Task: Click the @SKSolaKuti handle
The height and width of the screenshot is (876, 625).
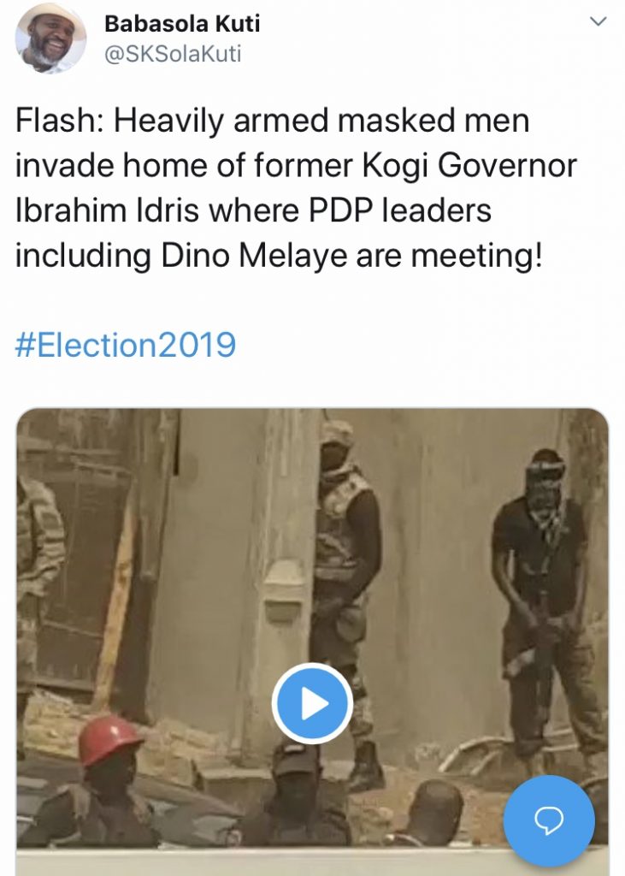Action: tap(173, 54)
